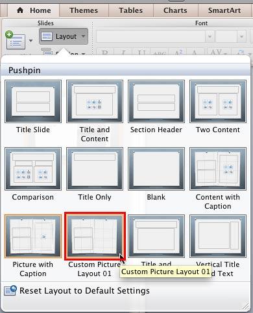Apply the Title and Content layout
The height and width of the screenshot is (313, 253).
(95, 101)
